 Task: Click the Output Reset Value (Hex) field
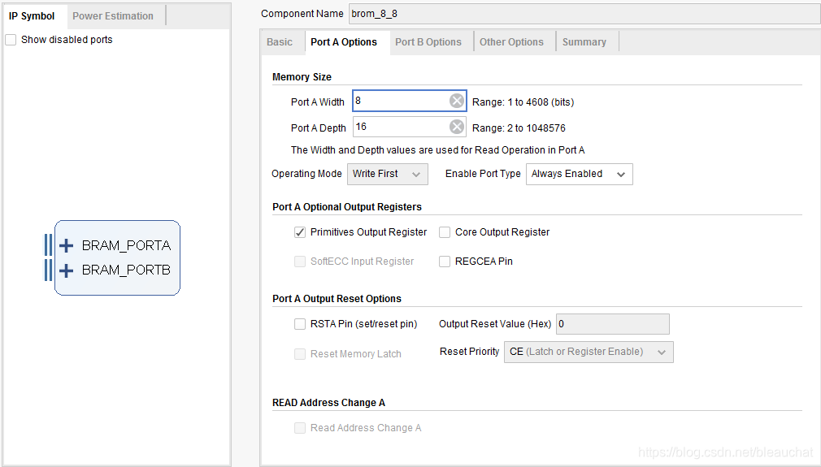613,324
